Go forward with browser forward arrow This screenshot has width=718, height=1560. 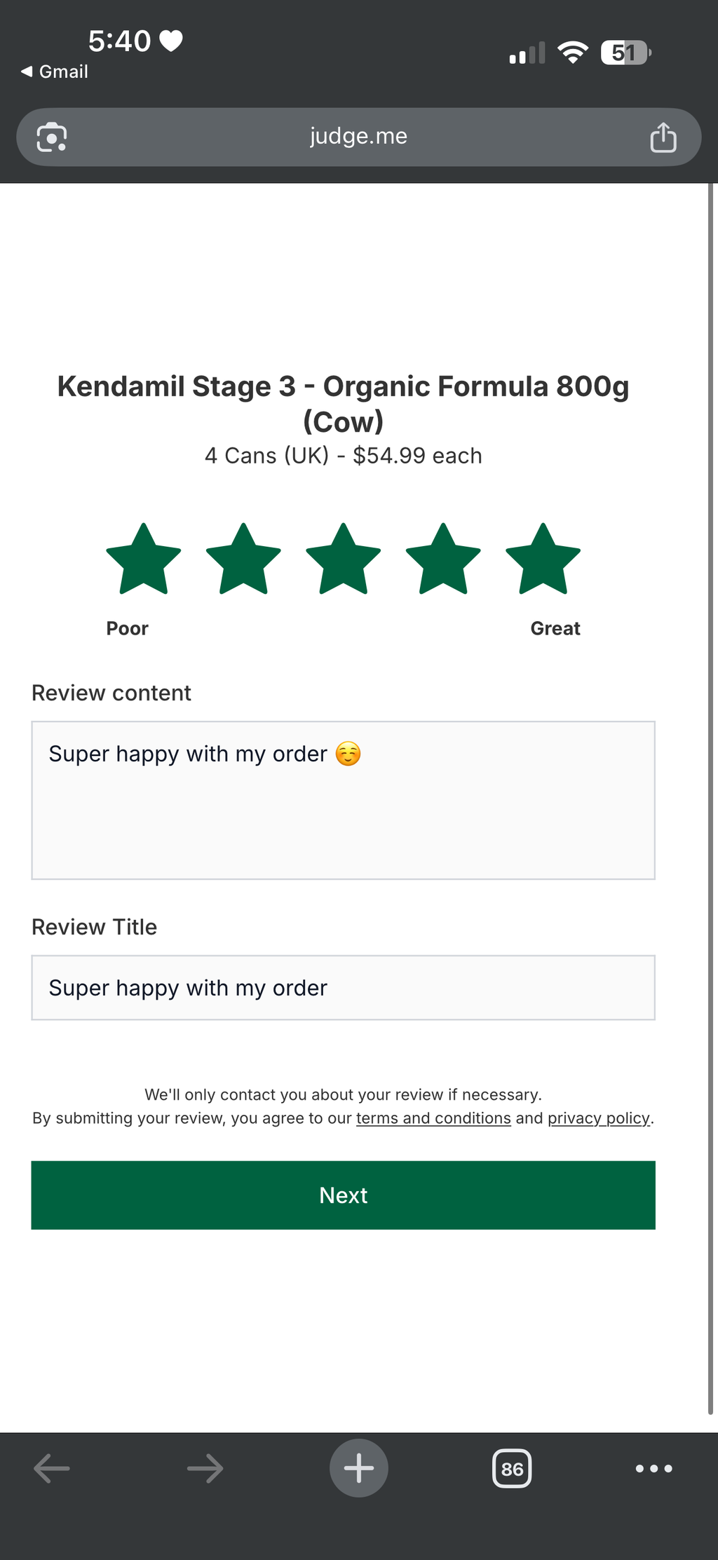pyautogui.click(x=205, y=1468)
